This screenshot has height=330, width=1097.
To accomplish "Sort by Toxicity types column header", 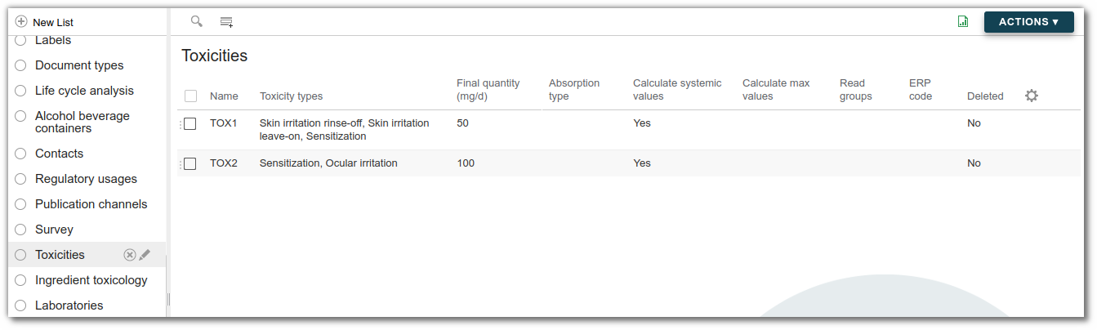I will pos(291,96).
